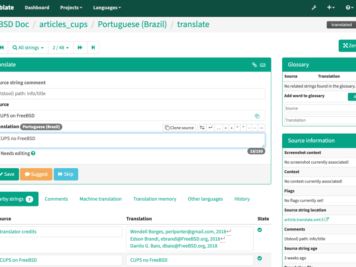Open help for Needs editing
The width and height of the screenshot is (356, 267).
tap(33, 153)
